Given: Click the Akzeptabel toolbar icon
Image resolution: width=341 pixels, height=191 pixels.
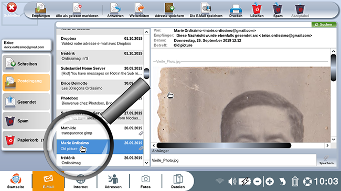Looking at the screenshot, I should pyautogui.click(x=300, y=10).
